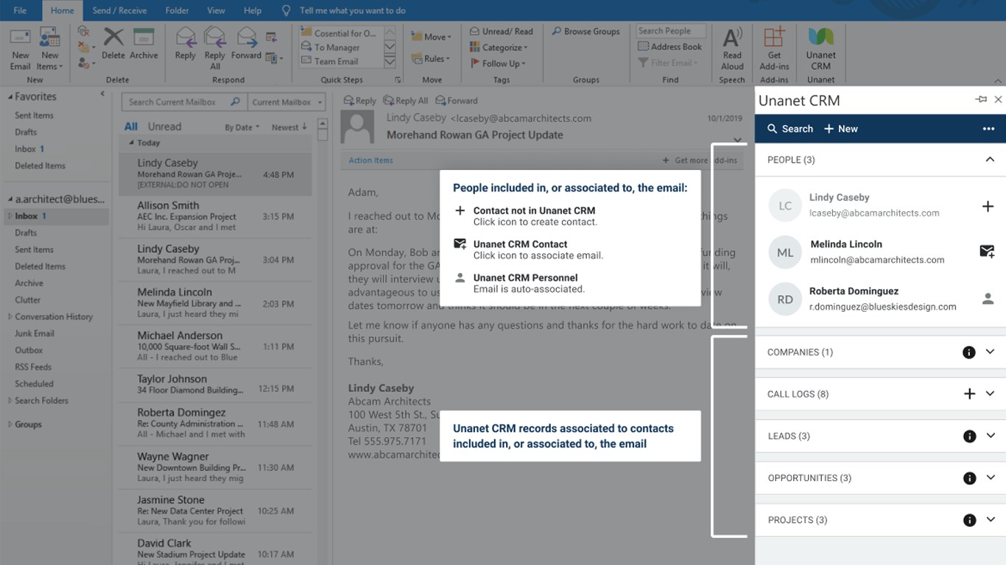Expand the Companies section chevron
Image resolution: width=1006 pixels, height=565 pixels.
[x=990, y=352]
